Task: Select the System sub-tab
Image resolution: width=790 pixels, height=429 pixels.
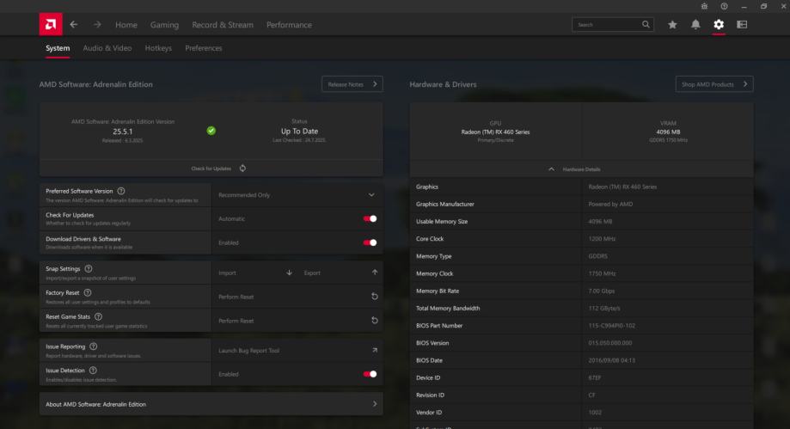Action: point(58,48)
